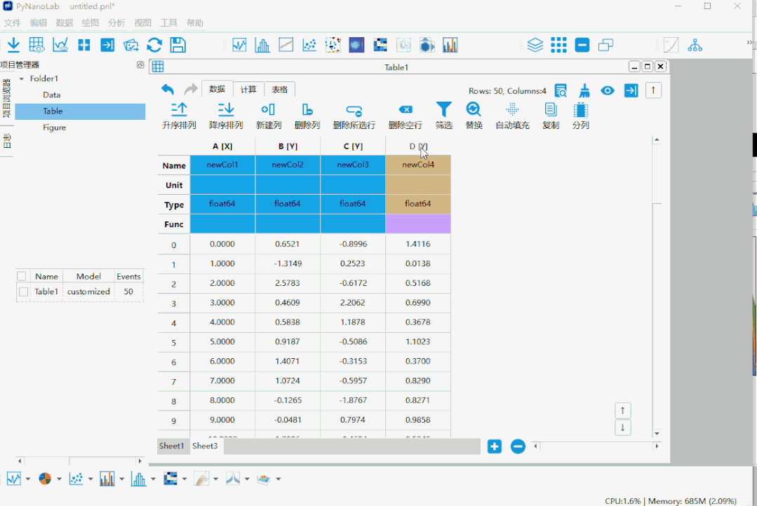Tick the header checkbox next to Name

[x=21, y=276]
